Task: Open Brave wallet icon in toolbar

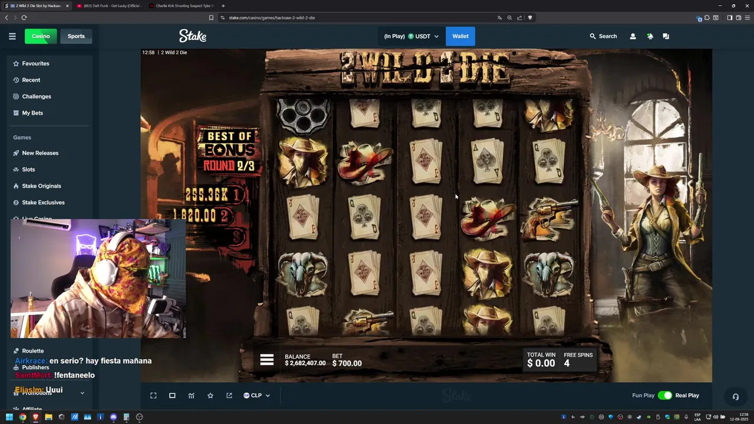Action: coord(739,18)
